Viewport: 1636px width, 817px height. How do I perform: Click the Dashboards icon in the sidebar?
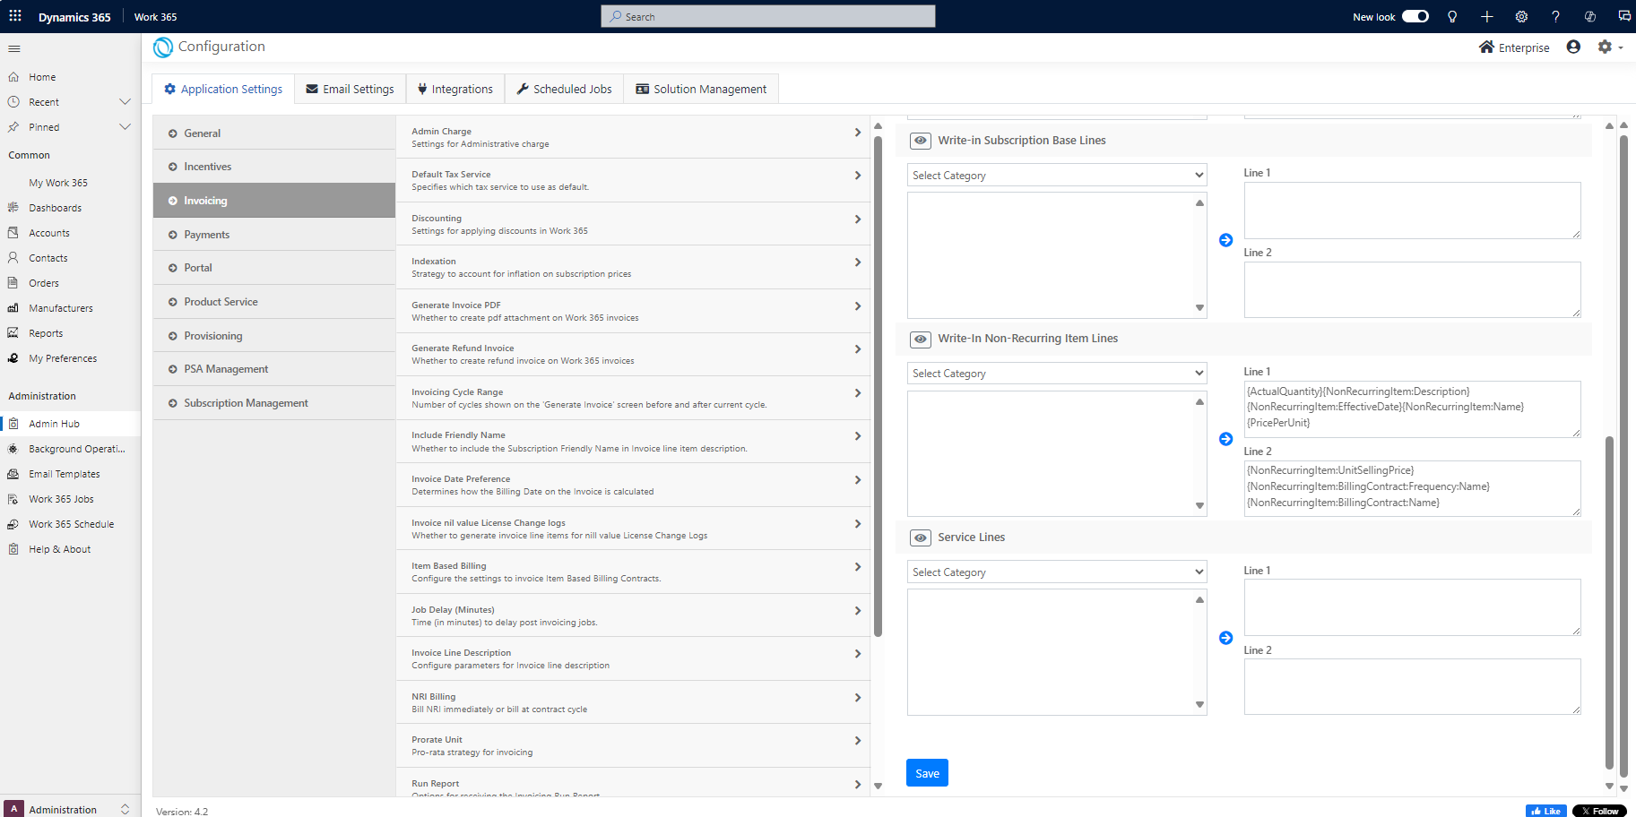point(13,208)
